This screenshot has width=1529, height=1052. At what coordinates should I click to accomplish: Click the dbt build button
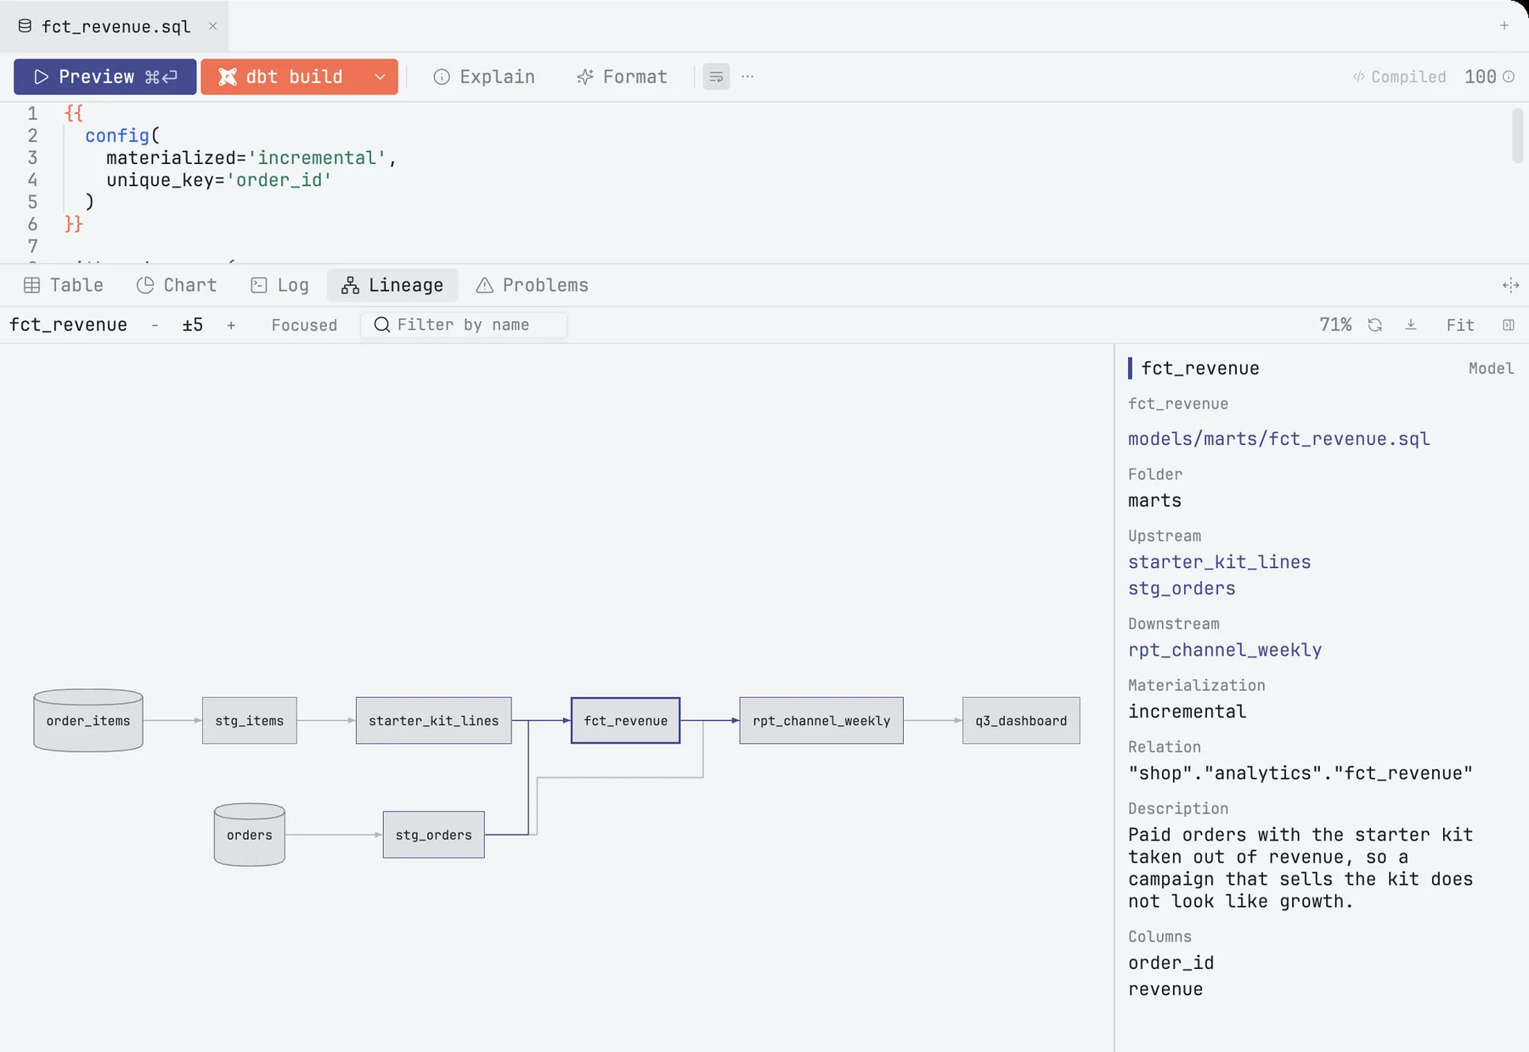282,76
